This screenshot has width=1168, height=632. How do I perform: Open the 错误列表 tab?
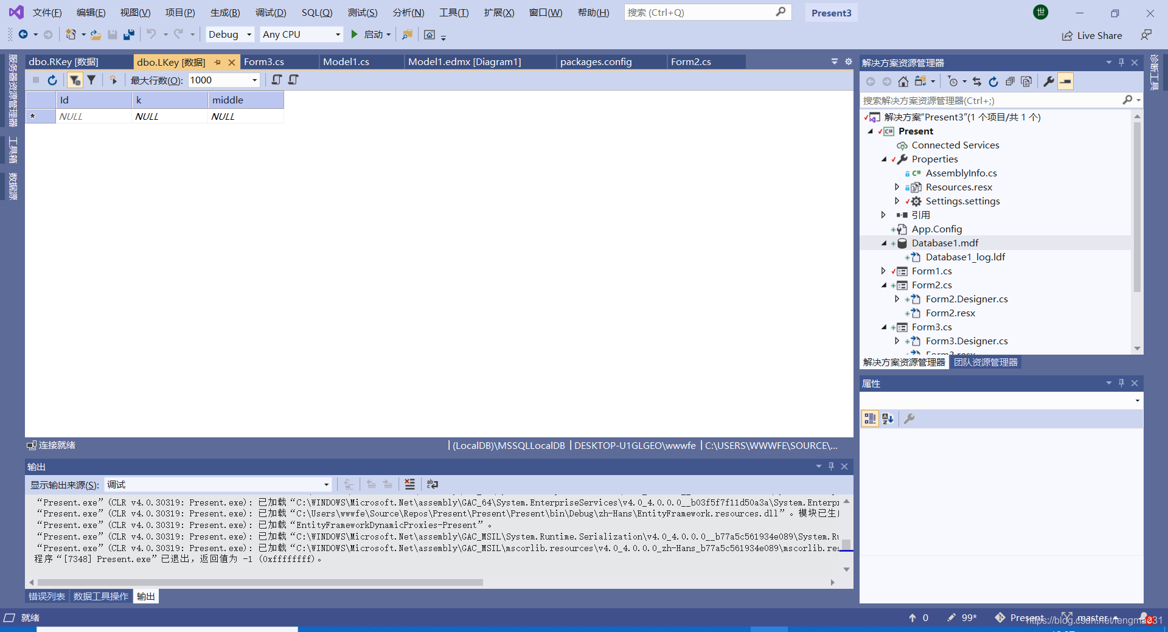(x=47, y=596)
